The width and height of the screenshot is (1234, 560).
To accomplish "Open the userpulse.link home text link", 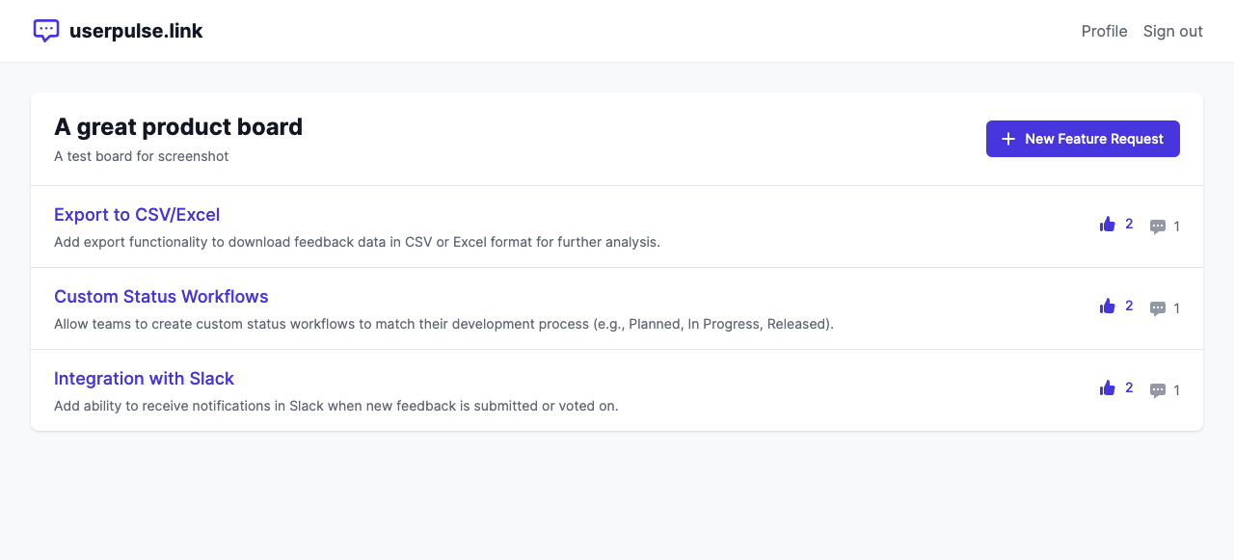I will (x=136, y=31).
